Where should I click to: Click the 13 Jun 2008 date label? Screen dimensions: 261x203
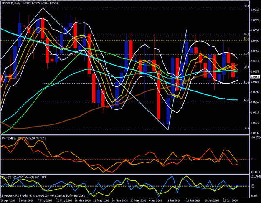[193, 200]
